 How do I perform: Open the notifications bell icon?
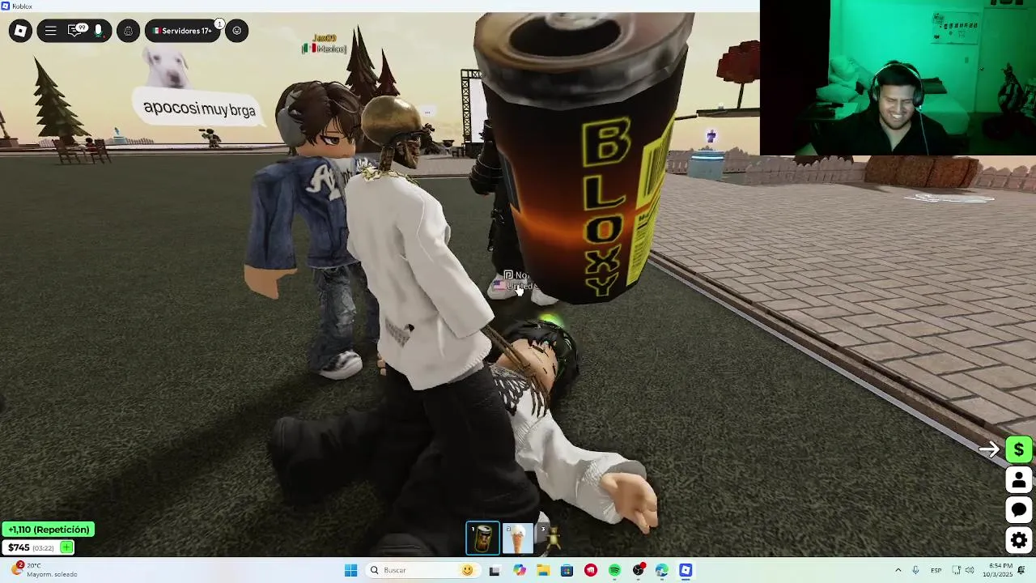(1021, 570)
